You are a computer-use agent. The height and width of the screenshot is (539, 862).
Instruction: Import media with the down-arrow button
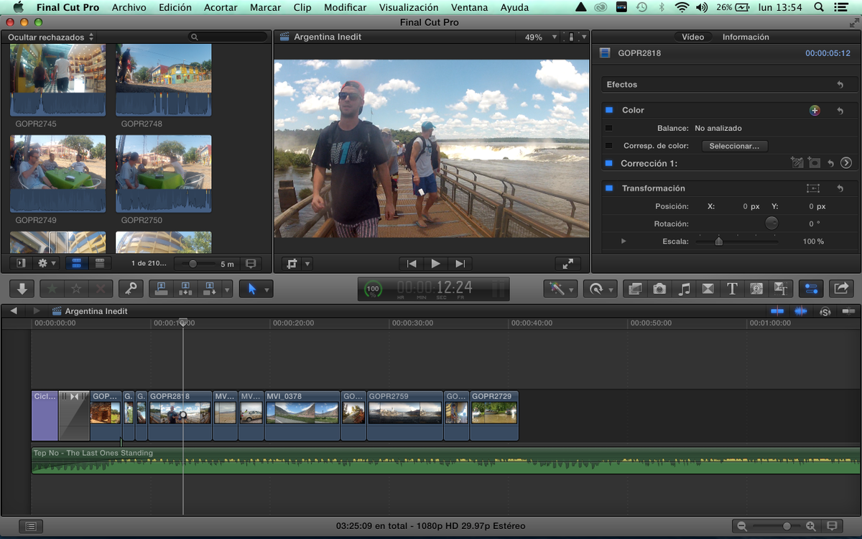point(22,289)
